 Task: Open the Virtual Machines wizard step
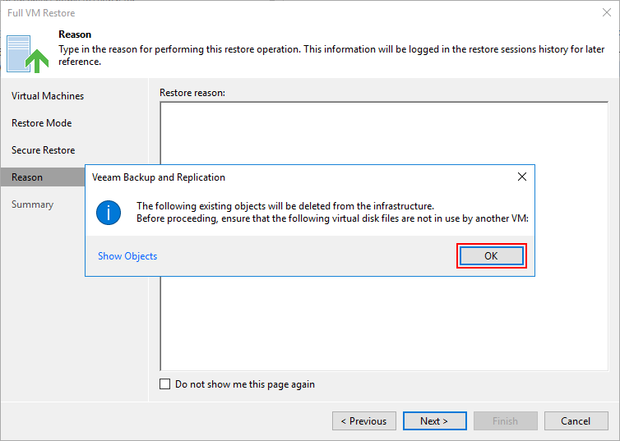[48, 96]
